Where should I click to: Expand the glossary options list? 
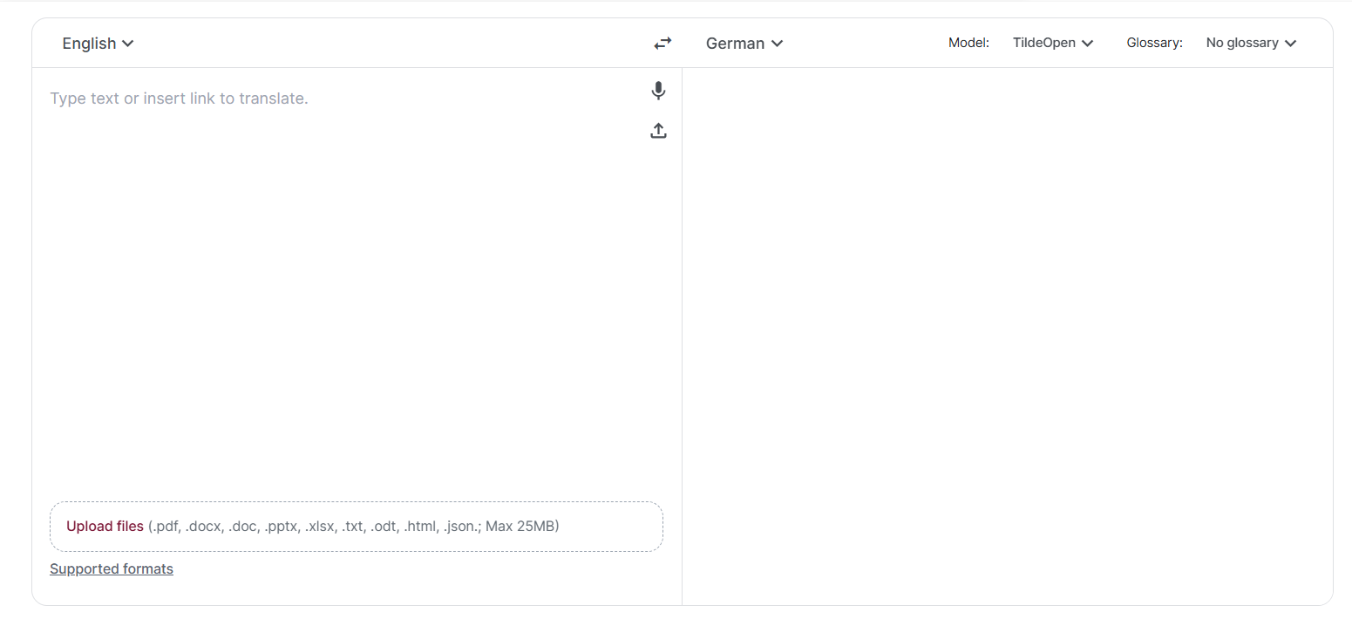tap(1251, 43)
